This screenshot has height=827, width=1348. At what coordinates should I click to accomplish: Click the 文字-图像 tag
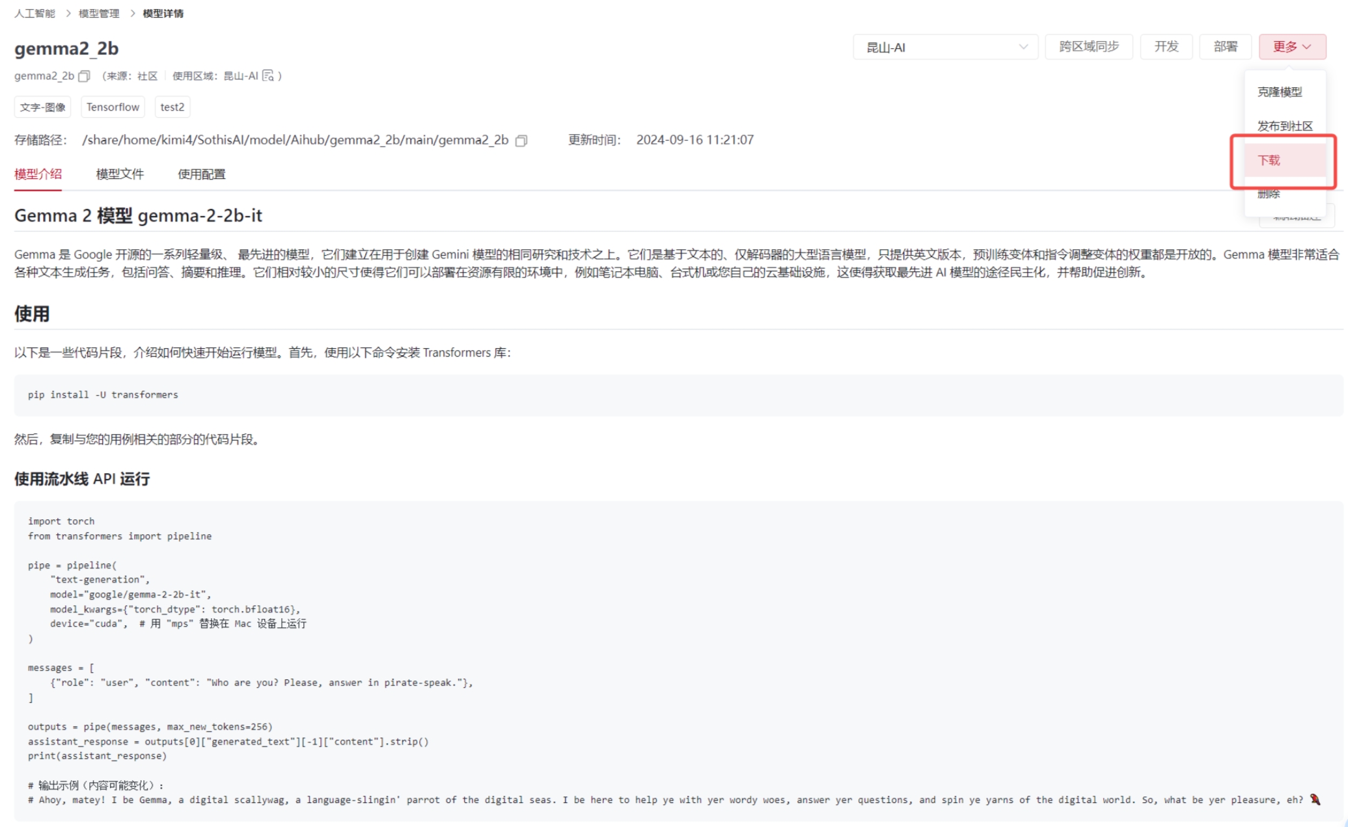42,107
